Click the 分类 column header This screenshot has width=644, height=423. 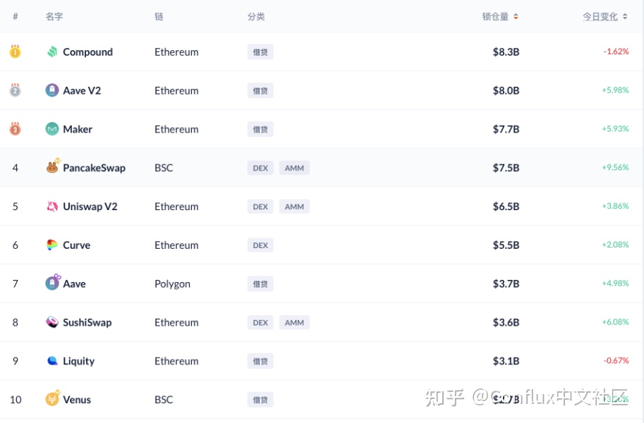[x=256, y=17]
